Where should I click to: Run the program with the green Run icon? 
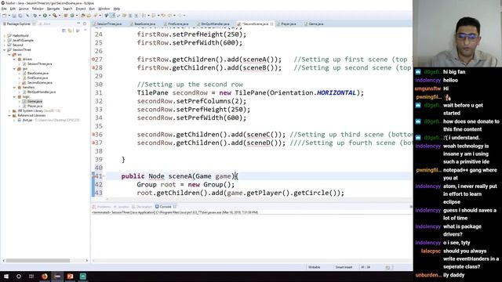(x=45, y=16)
